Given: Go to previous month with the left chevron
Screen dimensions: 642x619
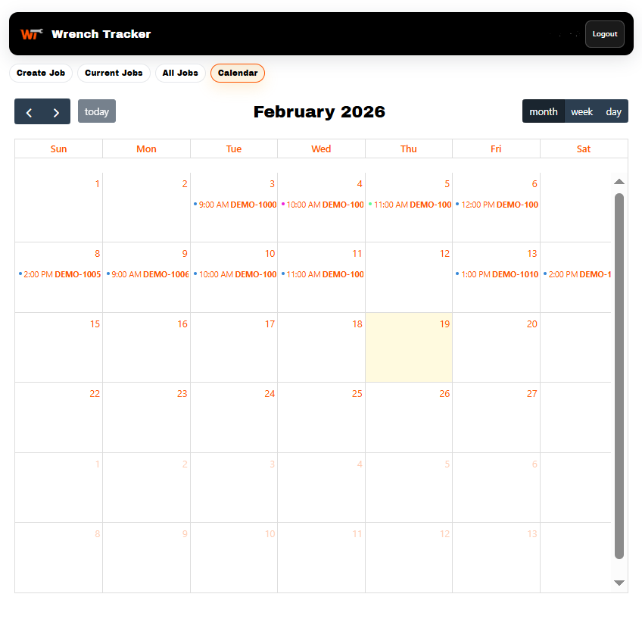Looking at the screenshot, I should (29, 111).
